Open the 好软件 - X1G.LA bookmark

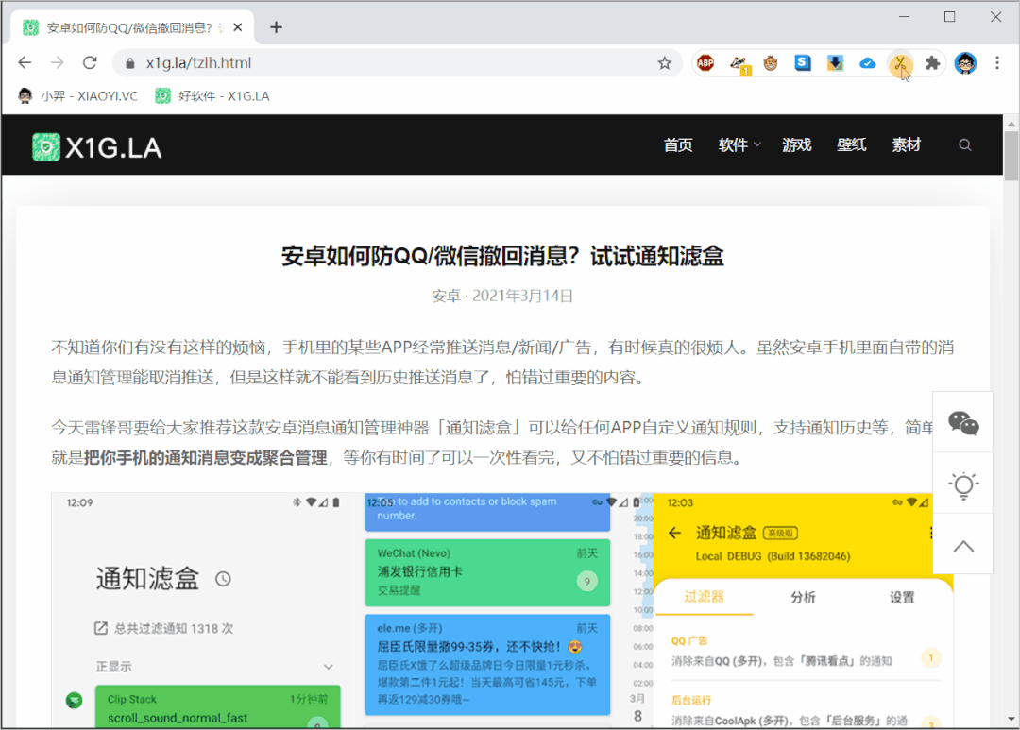(x=212, y=96)
